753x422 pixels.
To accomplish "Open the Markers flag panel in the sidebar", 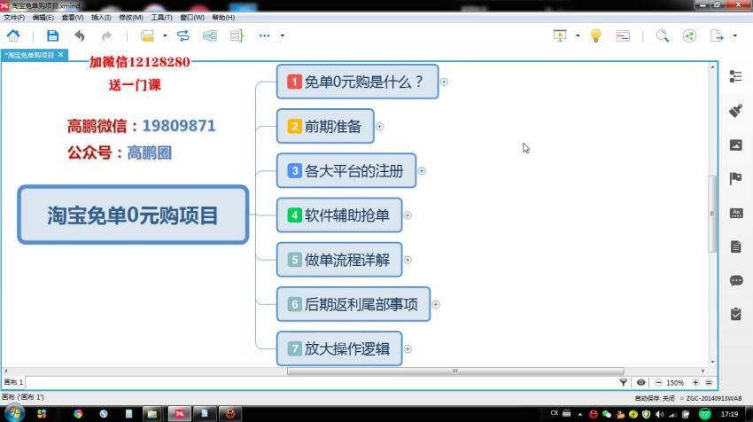I will click(x=735, y=178).
